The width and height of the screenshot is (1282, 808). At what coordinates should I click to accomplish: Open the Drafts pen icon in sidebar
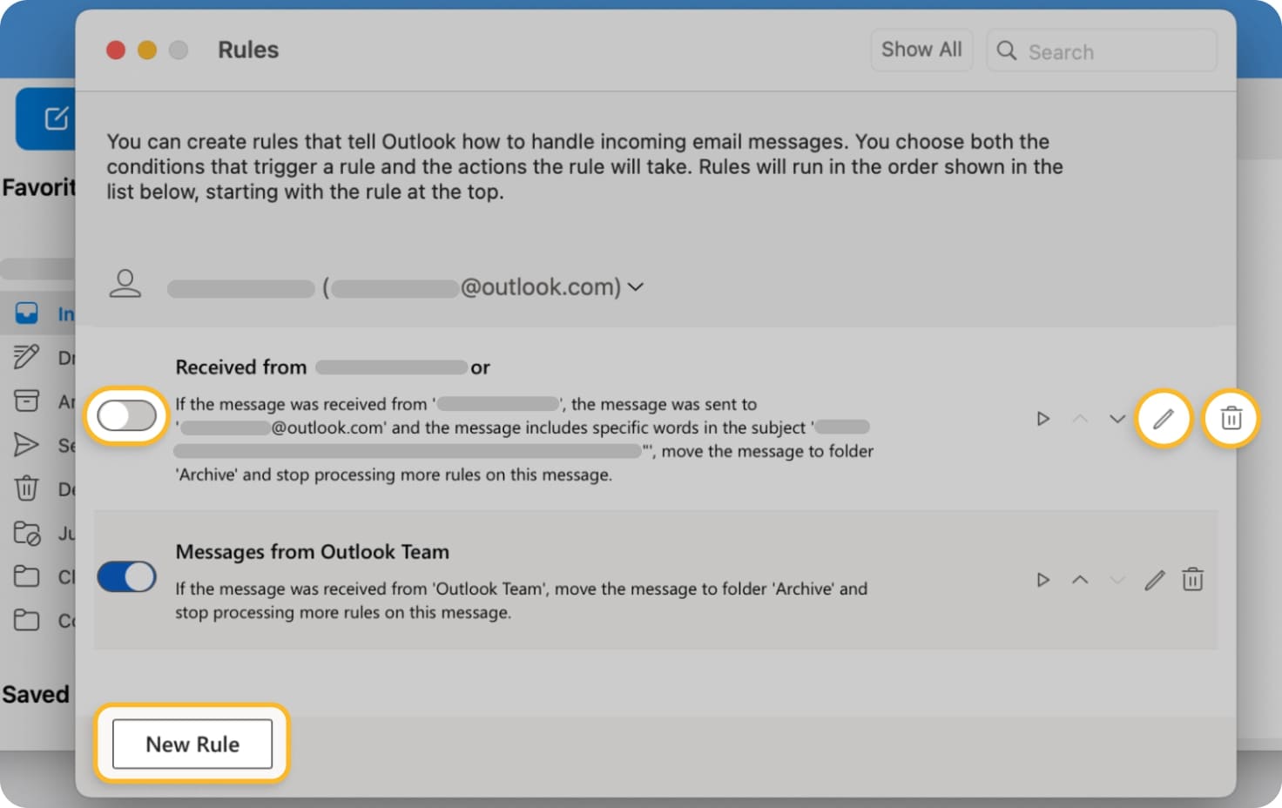point(27,357)
